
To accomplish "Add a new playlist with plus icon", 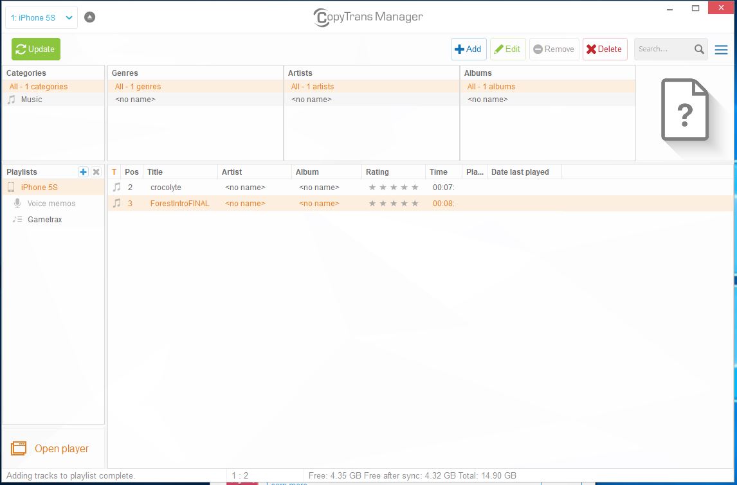I will tap(83, 172).
